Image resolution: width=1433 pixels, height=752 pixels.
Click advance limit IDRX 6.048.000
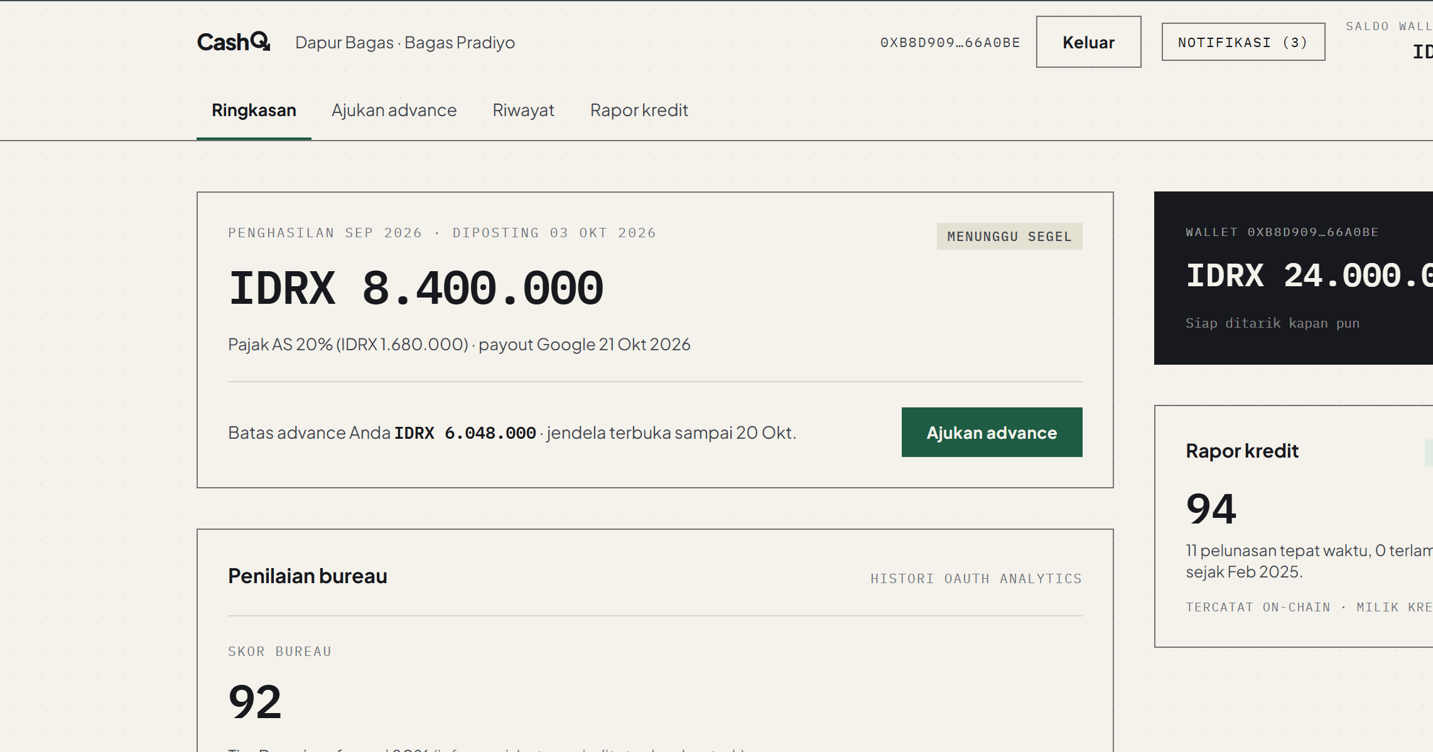(x=465, y=433)
